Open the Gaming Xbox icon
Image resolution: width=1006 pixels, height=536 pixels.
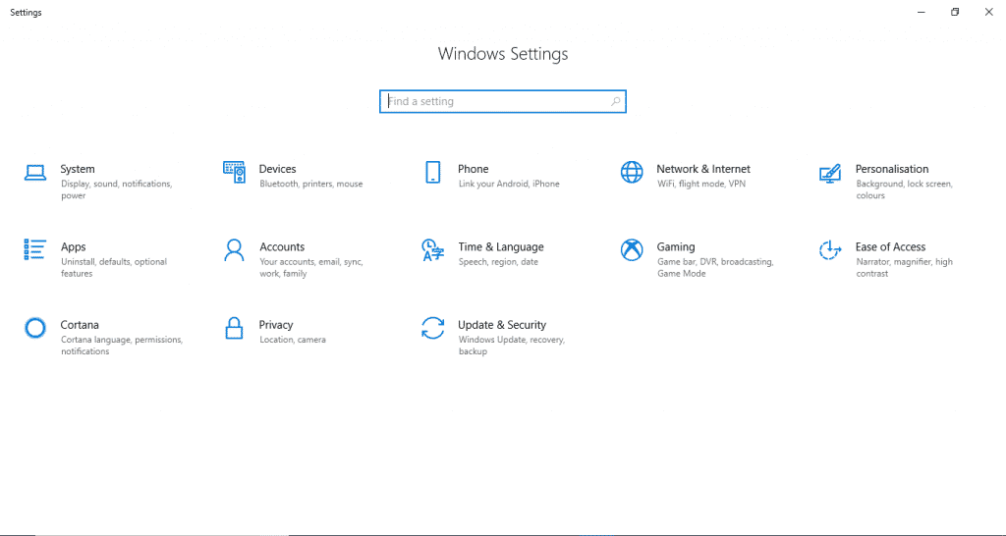tap(632, 250)
